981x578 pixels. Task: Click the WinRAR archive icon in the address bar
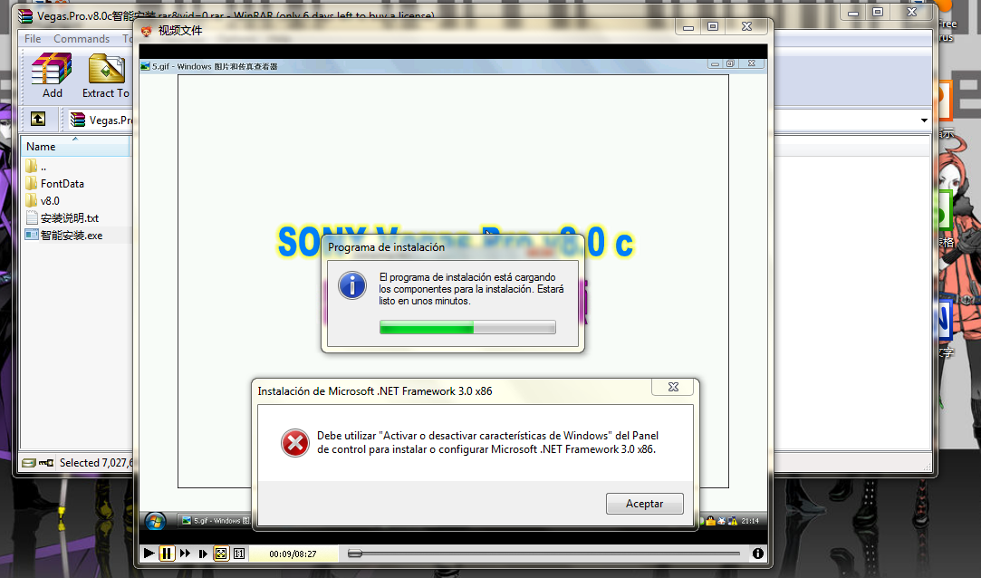(x=78, y=119)
